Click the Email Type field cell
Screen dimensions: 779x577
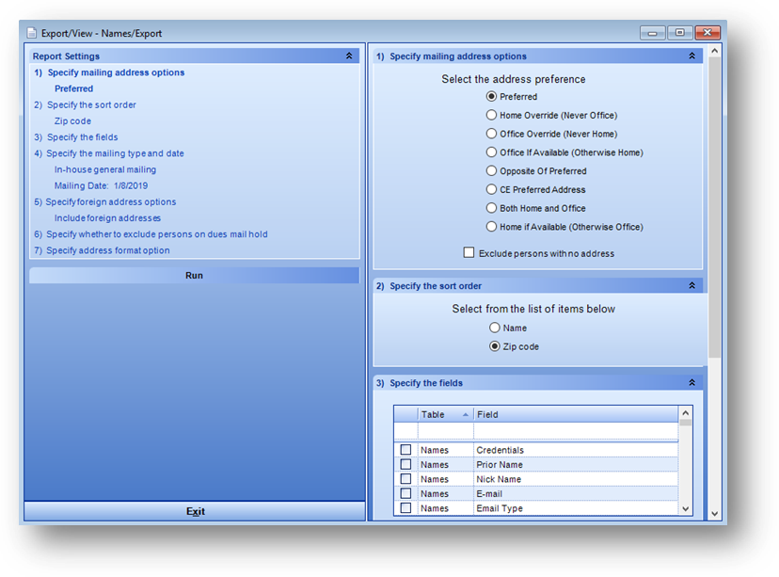tap(576, 508)
